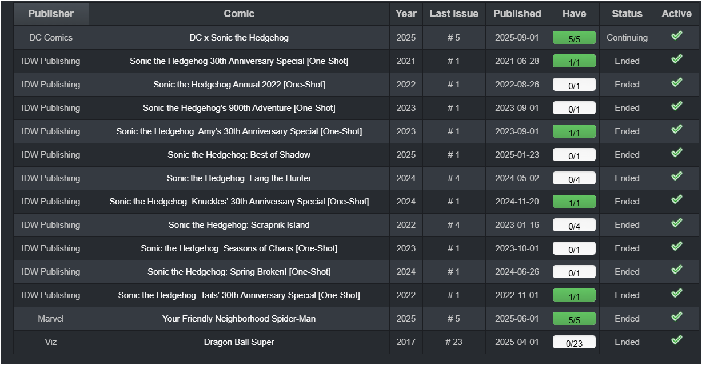The height and width of the screenshot is (365, 702).
Task: Click the Active checkmark for Tails' 30th Anniversary Special
Action: [676, 294]
